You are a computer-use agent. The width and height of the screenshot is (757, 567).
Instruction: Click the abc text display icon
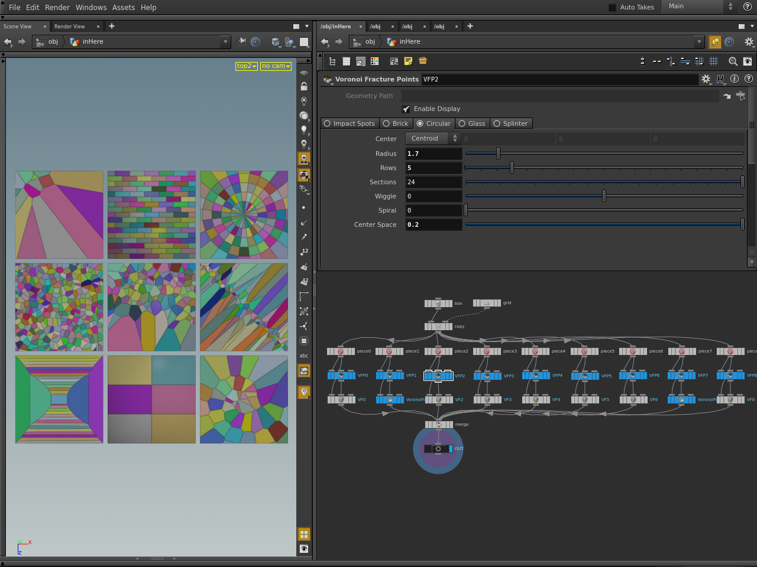(x=304, y=356)
